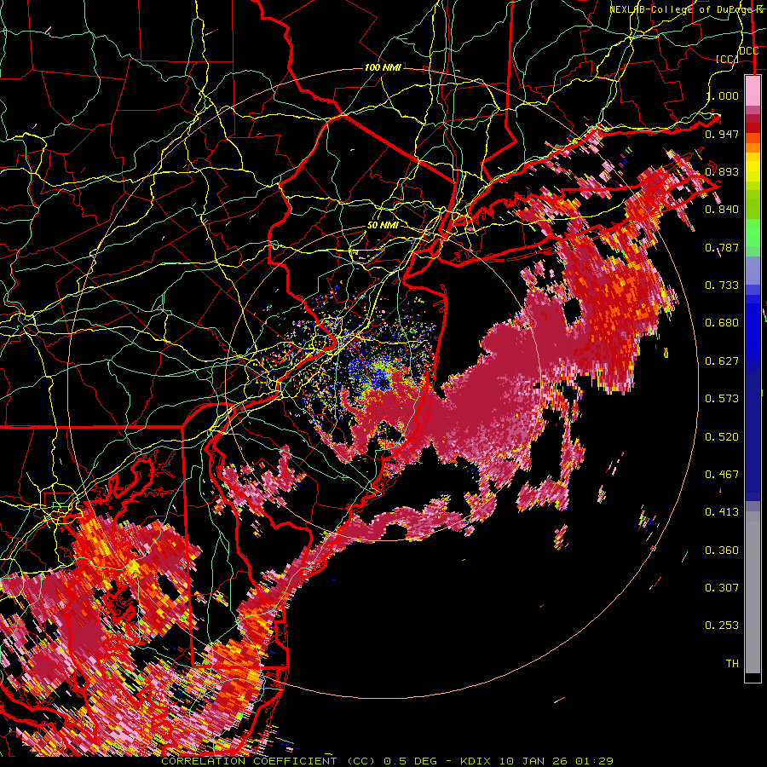Click the yellow segment of the color bar

pyautogui.click(x=753, y=168)
